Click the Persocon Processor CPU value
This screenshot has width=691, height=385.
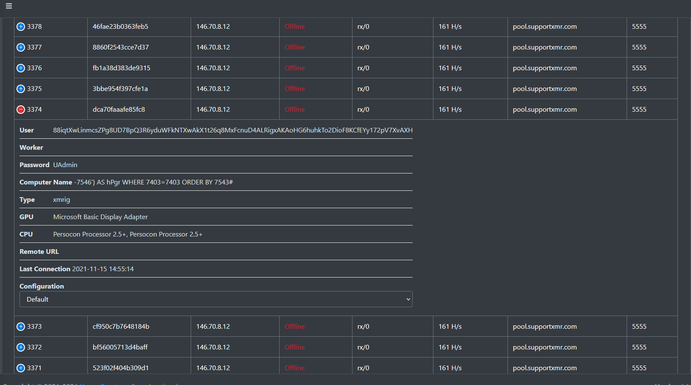click(x=128, y=234)
